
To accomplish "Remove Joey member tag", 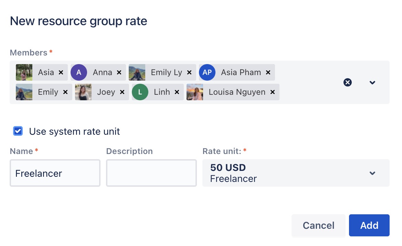I will pyautogui.click(x=122, y=92).
